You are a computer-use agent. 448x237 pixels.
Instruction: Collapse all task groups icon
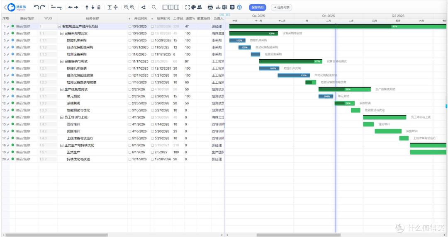[115, 7]
